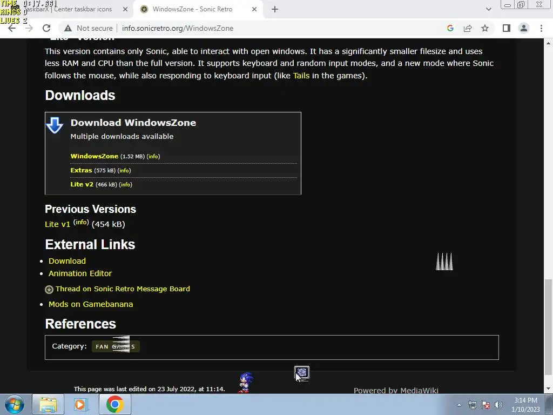The height and width of the screenshot is (415, 553).
Task: Click the browser forward arrow
Action: click(x=29, y=28)
